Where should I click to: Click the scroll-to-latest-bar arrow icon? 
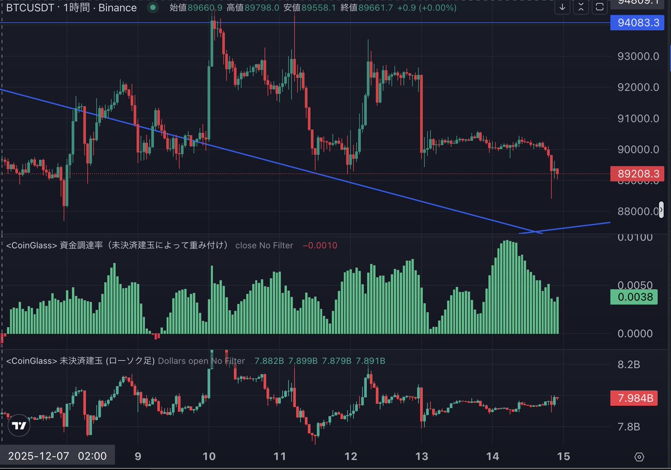click(563, 7)
